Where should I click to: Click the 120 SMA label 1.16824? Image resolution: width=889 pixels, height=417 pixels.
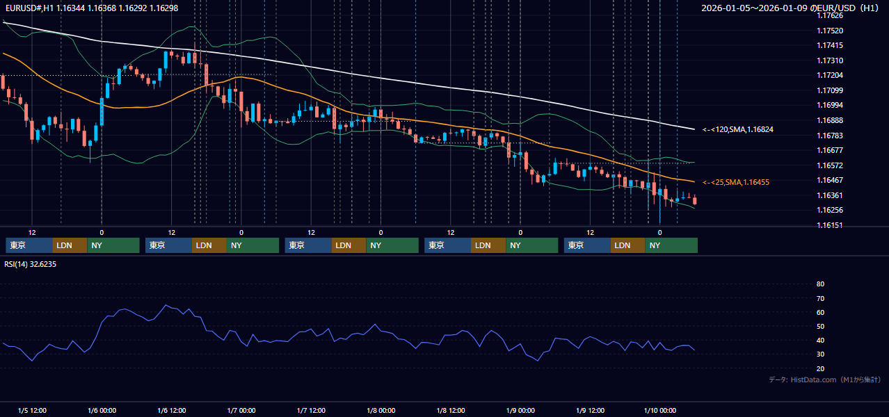[738, 129]
